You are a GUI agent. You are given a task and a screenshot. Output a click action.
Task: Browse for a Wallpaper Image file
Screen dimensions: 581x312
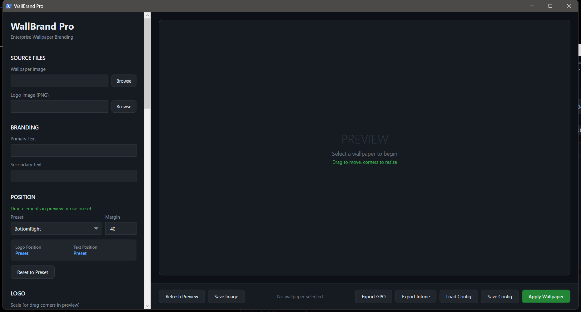point(123,80)
